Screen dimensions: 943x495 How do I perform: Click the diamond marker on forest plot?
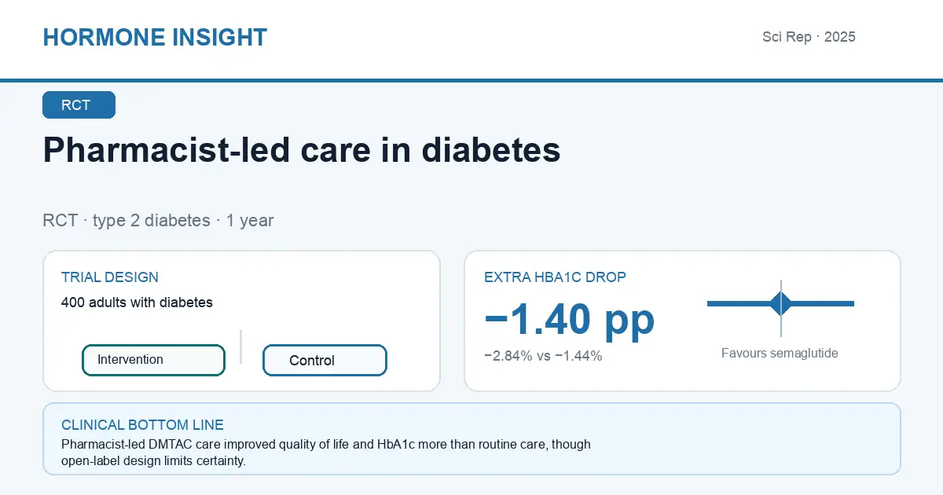pyautogui.click(x=781, y=303)
